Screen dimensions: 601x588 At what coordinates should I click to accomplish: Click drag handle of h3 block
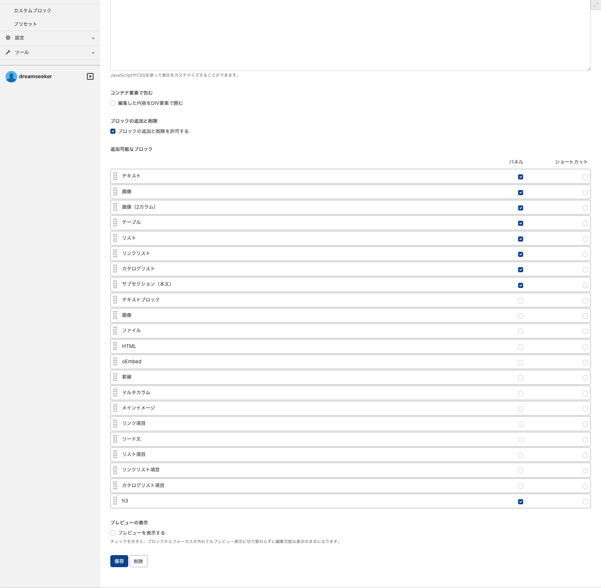(x=115, y=501)
